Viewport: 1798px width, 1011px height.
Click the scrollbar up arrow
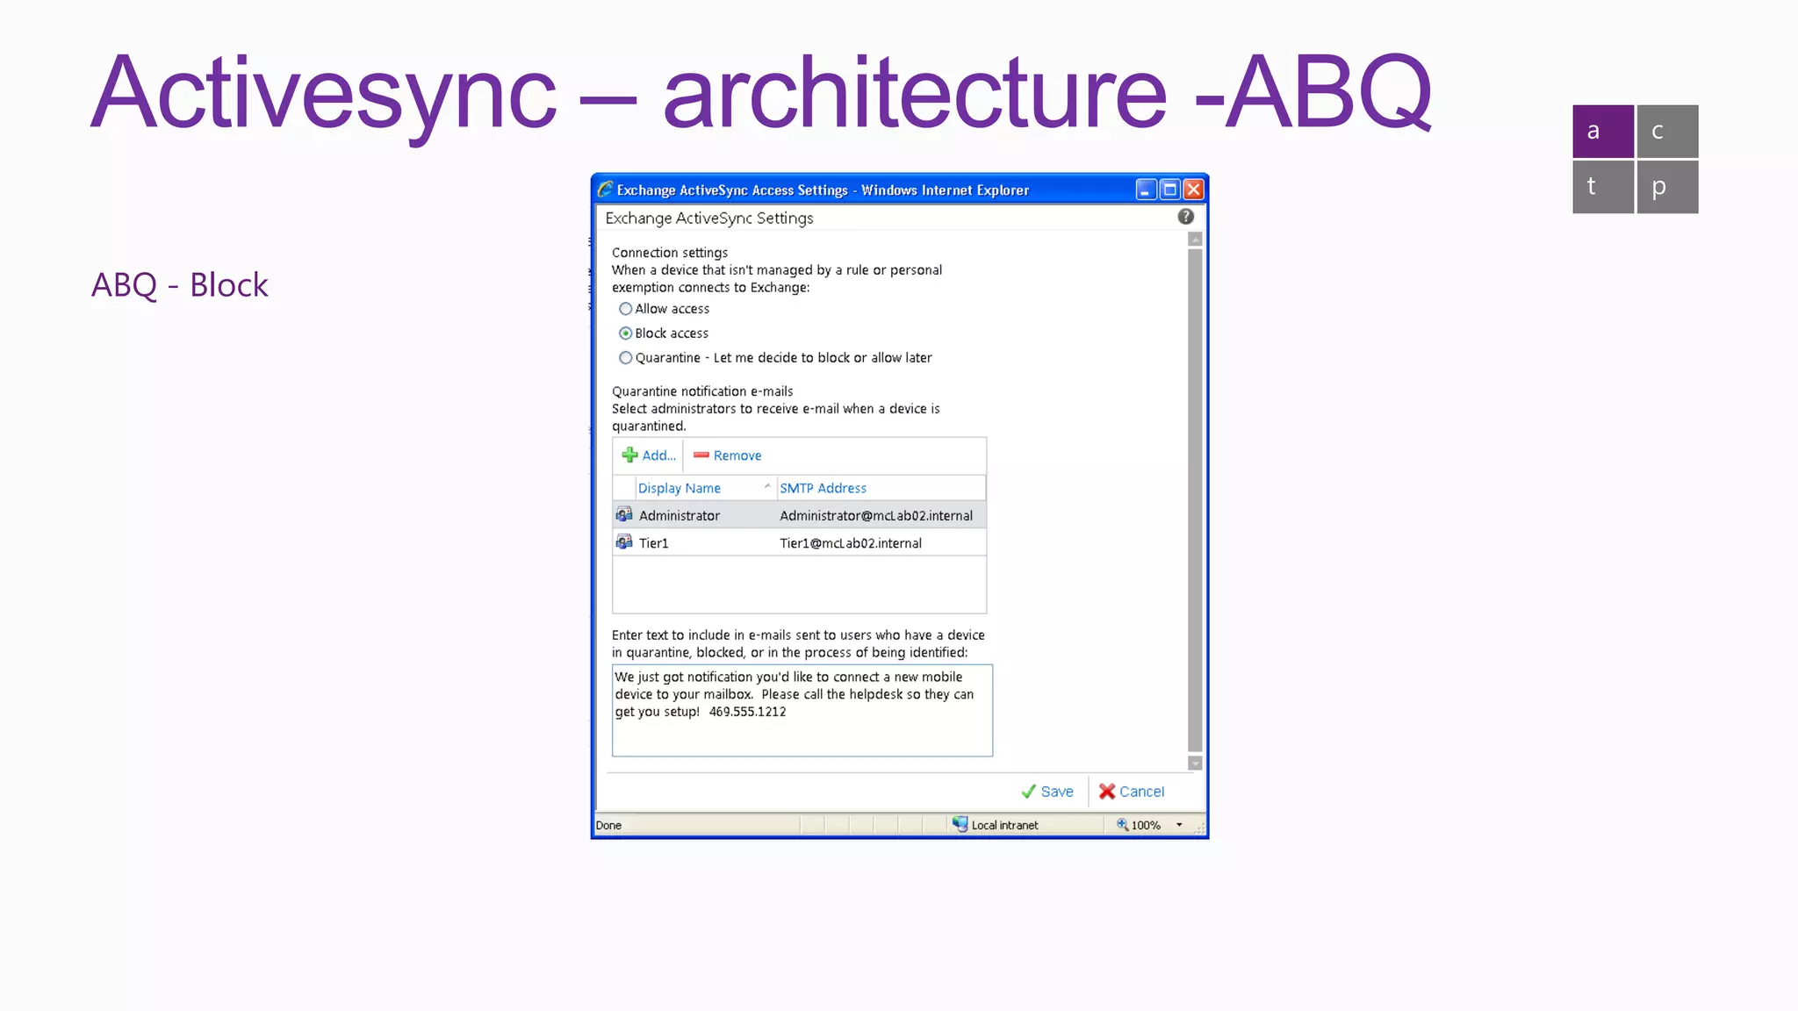coord(1195,240)
